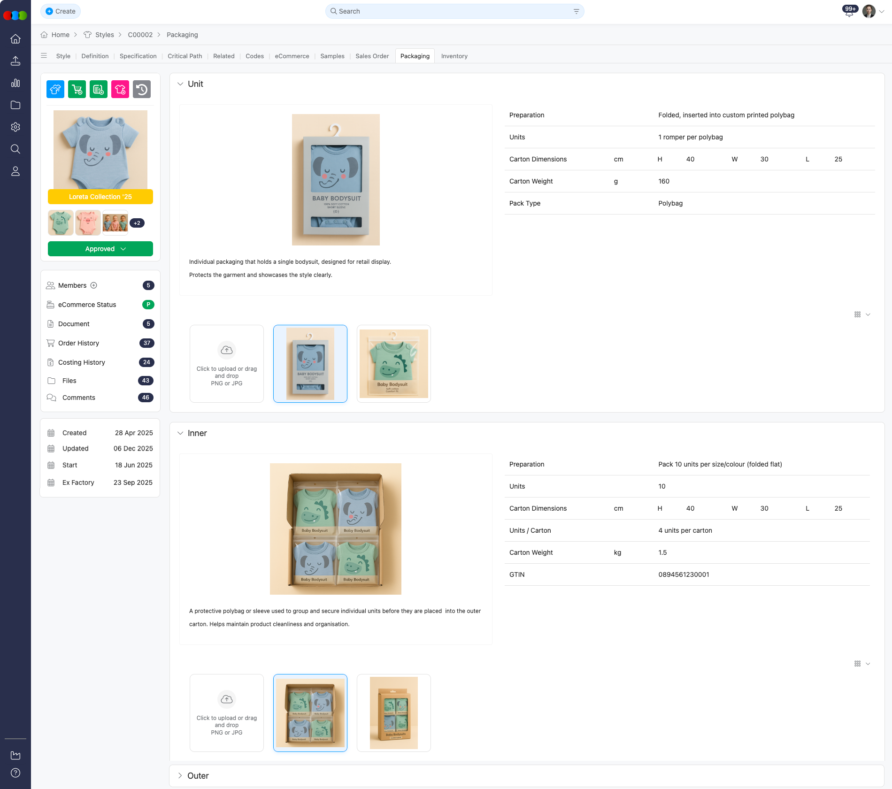Click the Styles breadcrumb link
Image resolution: width=892 pixels, height=789 pixels.
coord(104,35)
